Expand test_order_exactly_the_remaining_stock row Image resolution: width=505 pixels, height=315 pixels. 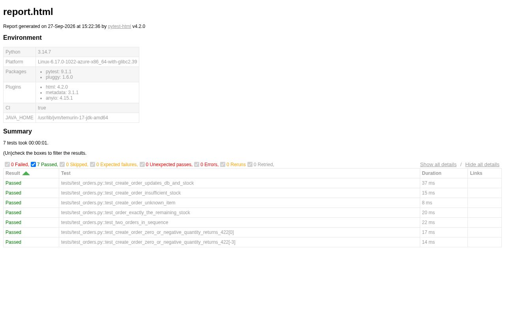252,213
